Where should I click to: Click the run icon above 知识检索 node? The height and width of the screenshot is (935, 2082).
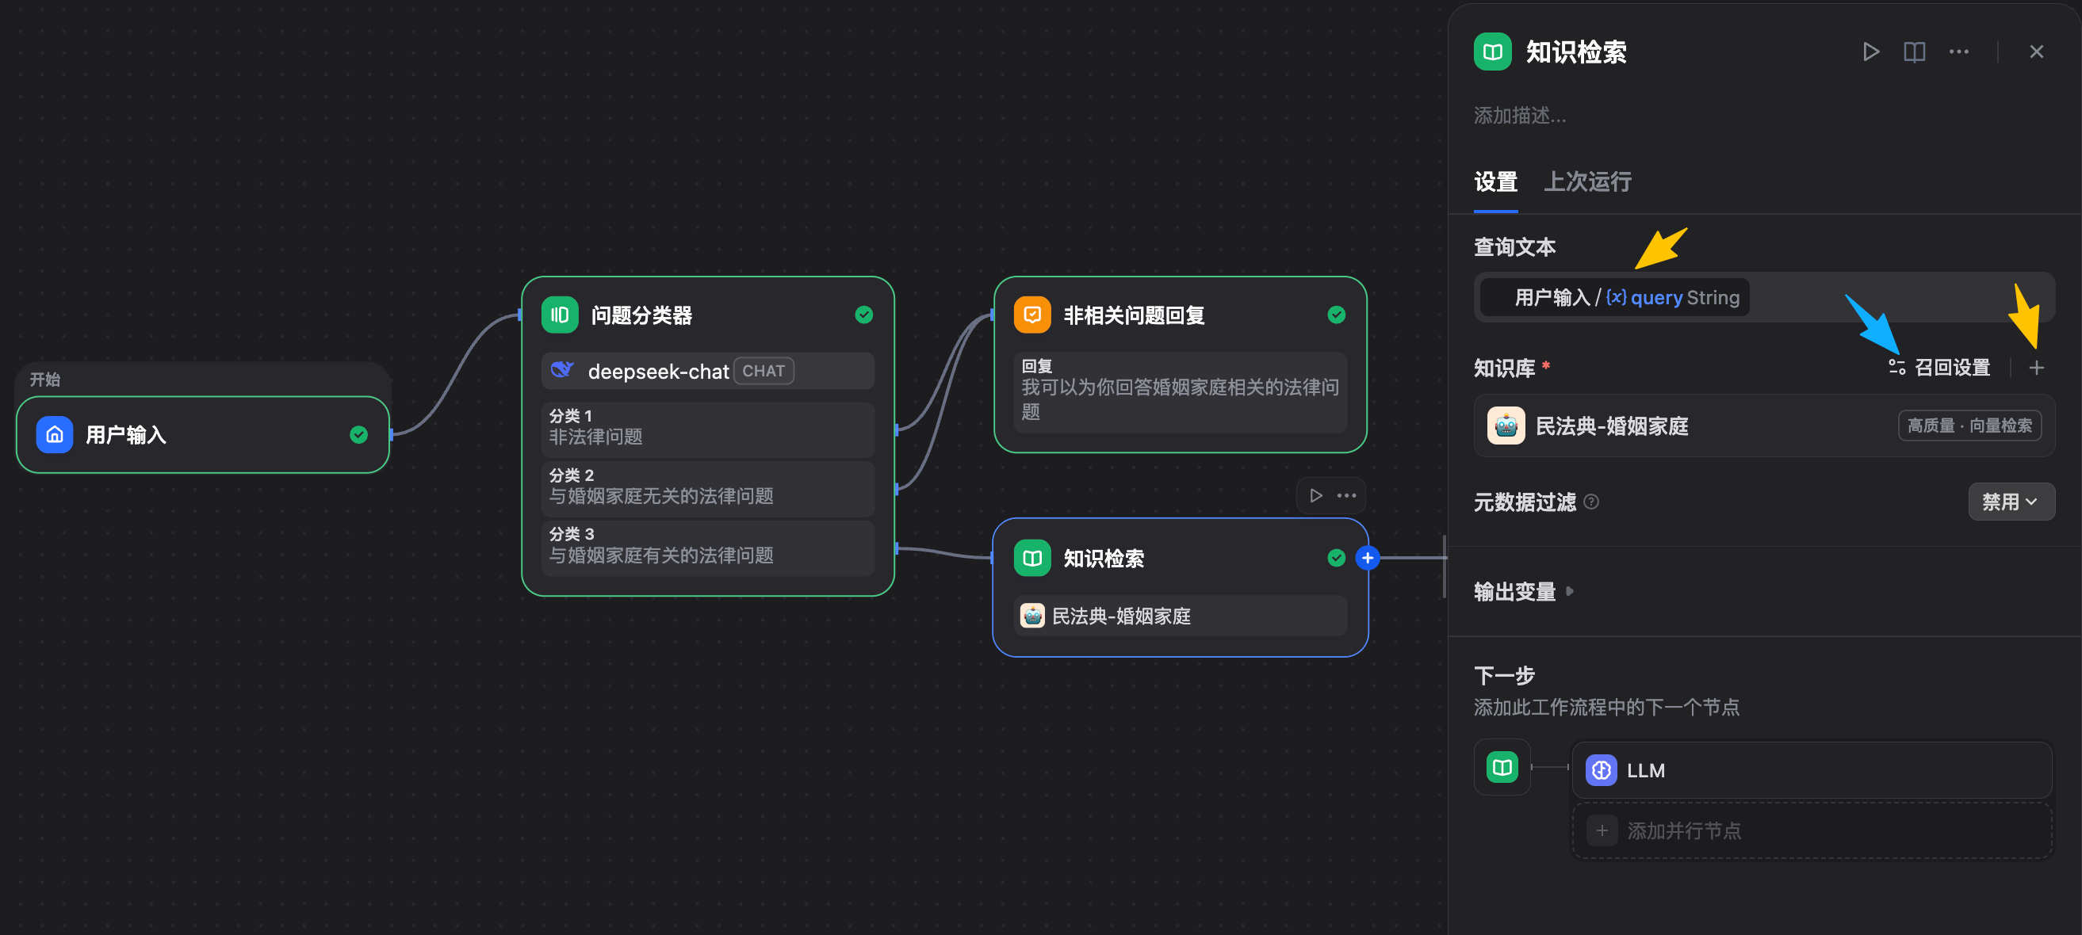(x=1316, y=496)
